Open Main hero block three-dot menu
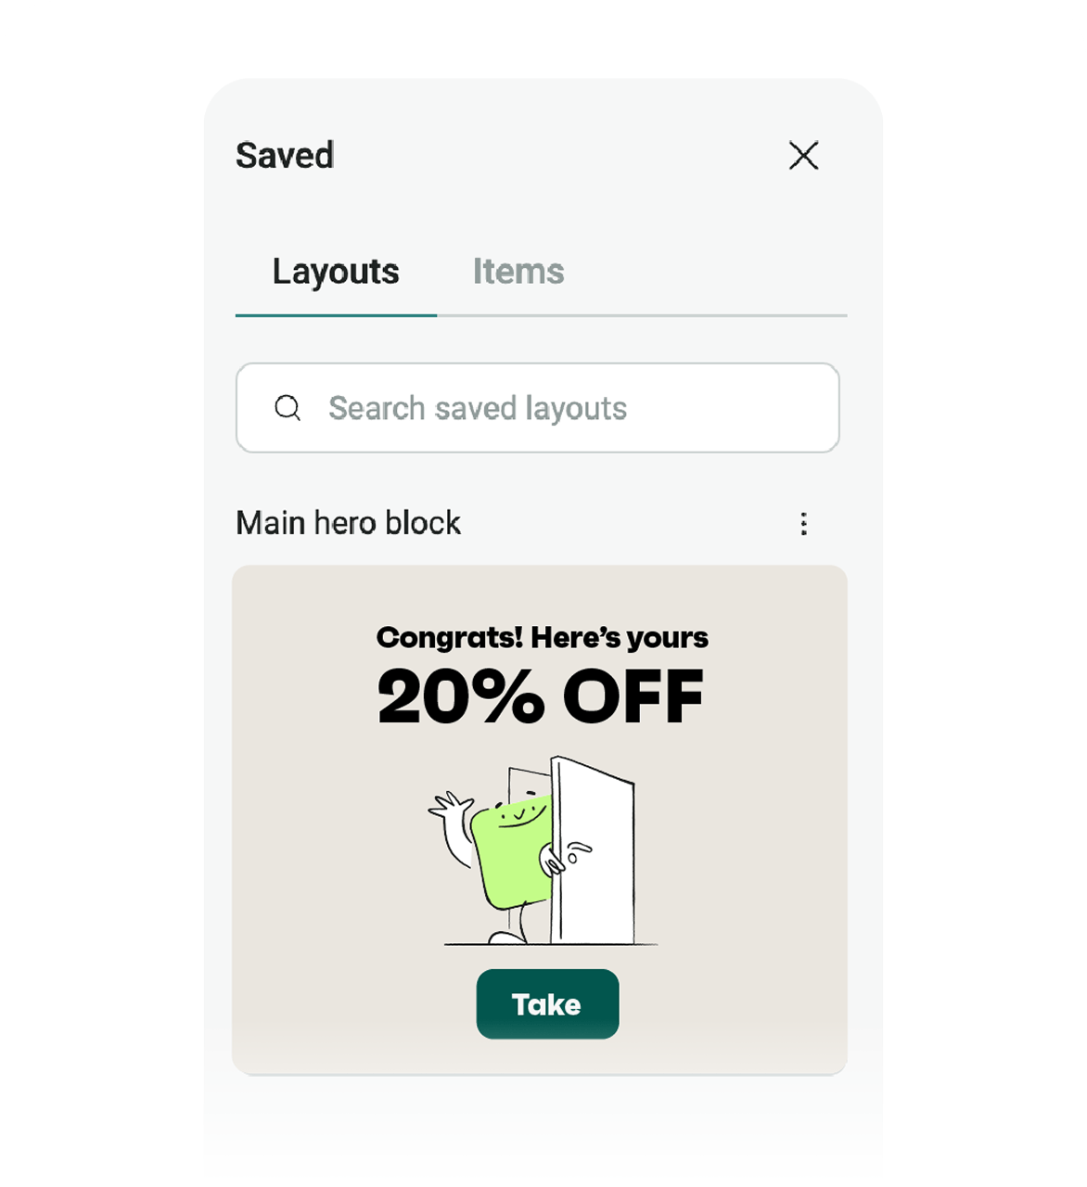 (x=803, y=524)
